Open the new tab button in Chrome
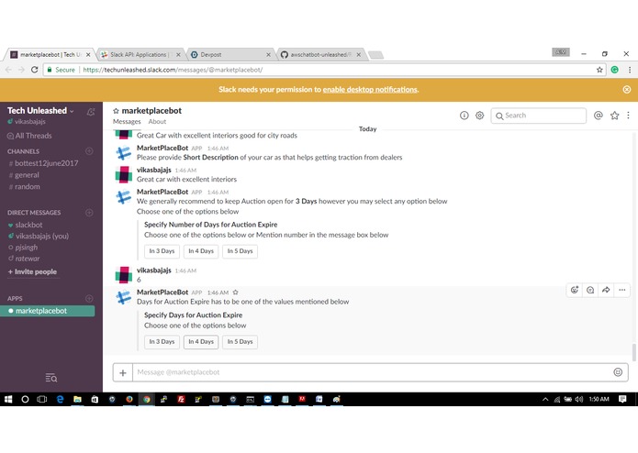The image size is (638, 453). (376, 55)
